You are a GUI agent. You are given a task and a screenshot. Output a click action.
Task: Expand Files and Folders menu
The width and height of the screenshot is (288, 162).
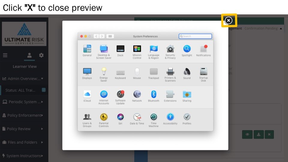coord(24,142)
